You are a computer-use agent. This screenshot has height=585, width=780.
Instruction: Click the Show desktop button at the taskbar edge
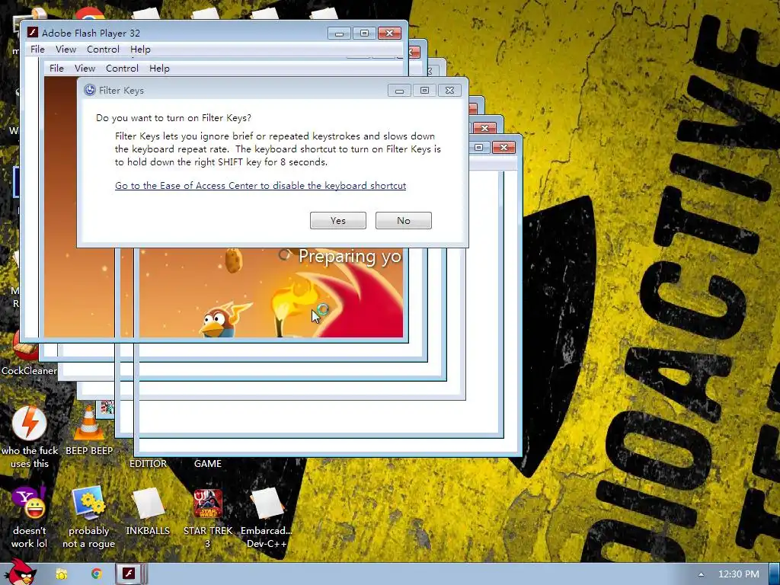(x=774, y=574)
